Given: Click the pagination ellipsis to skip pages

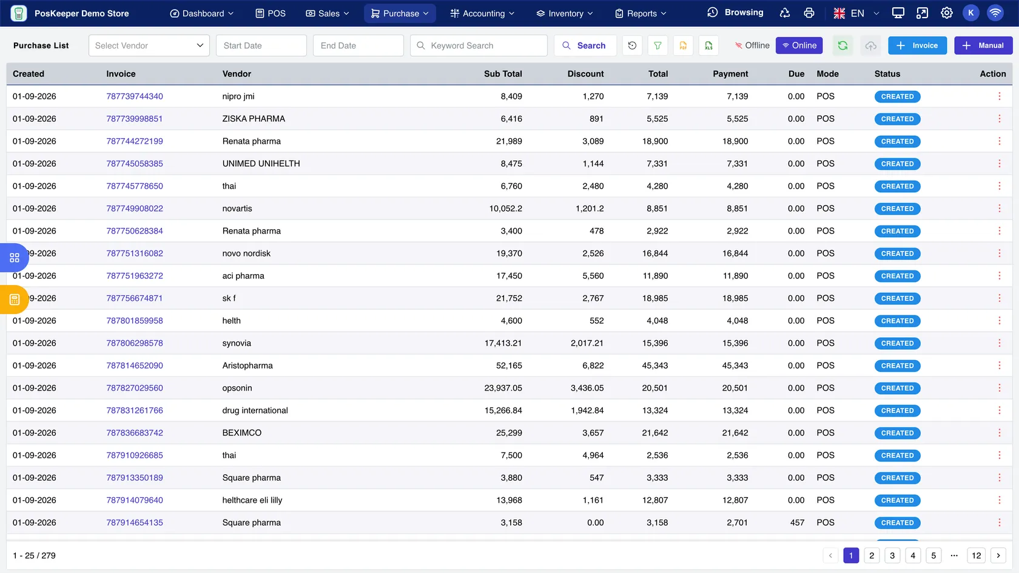Looking at the screenshot, I should pos(954,555).
